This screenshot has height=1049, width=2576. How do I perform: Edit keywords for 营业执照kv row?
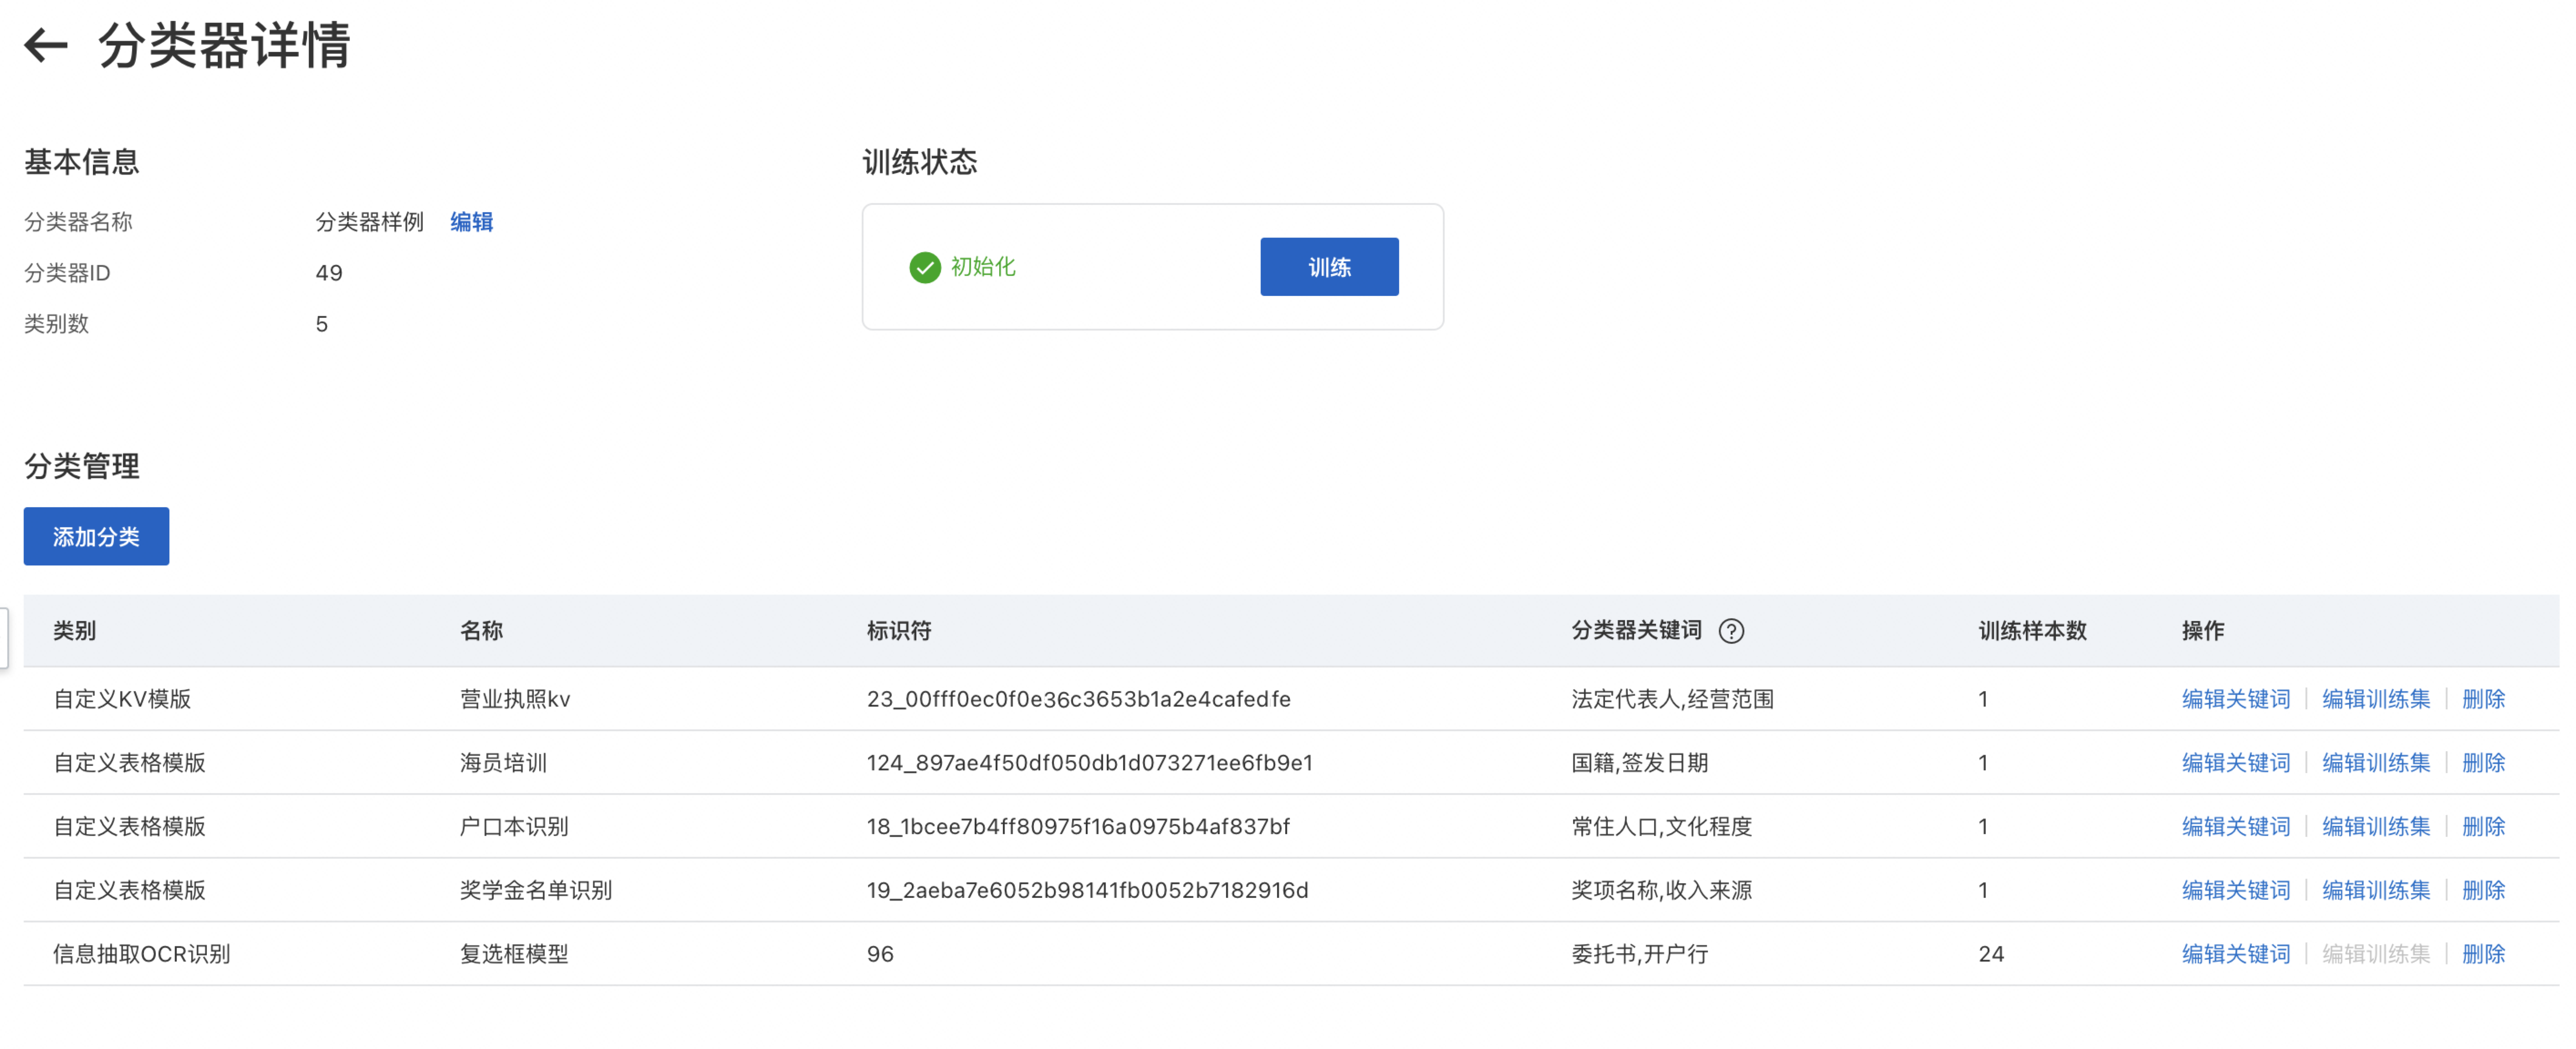click(2235, 699)
